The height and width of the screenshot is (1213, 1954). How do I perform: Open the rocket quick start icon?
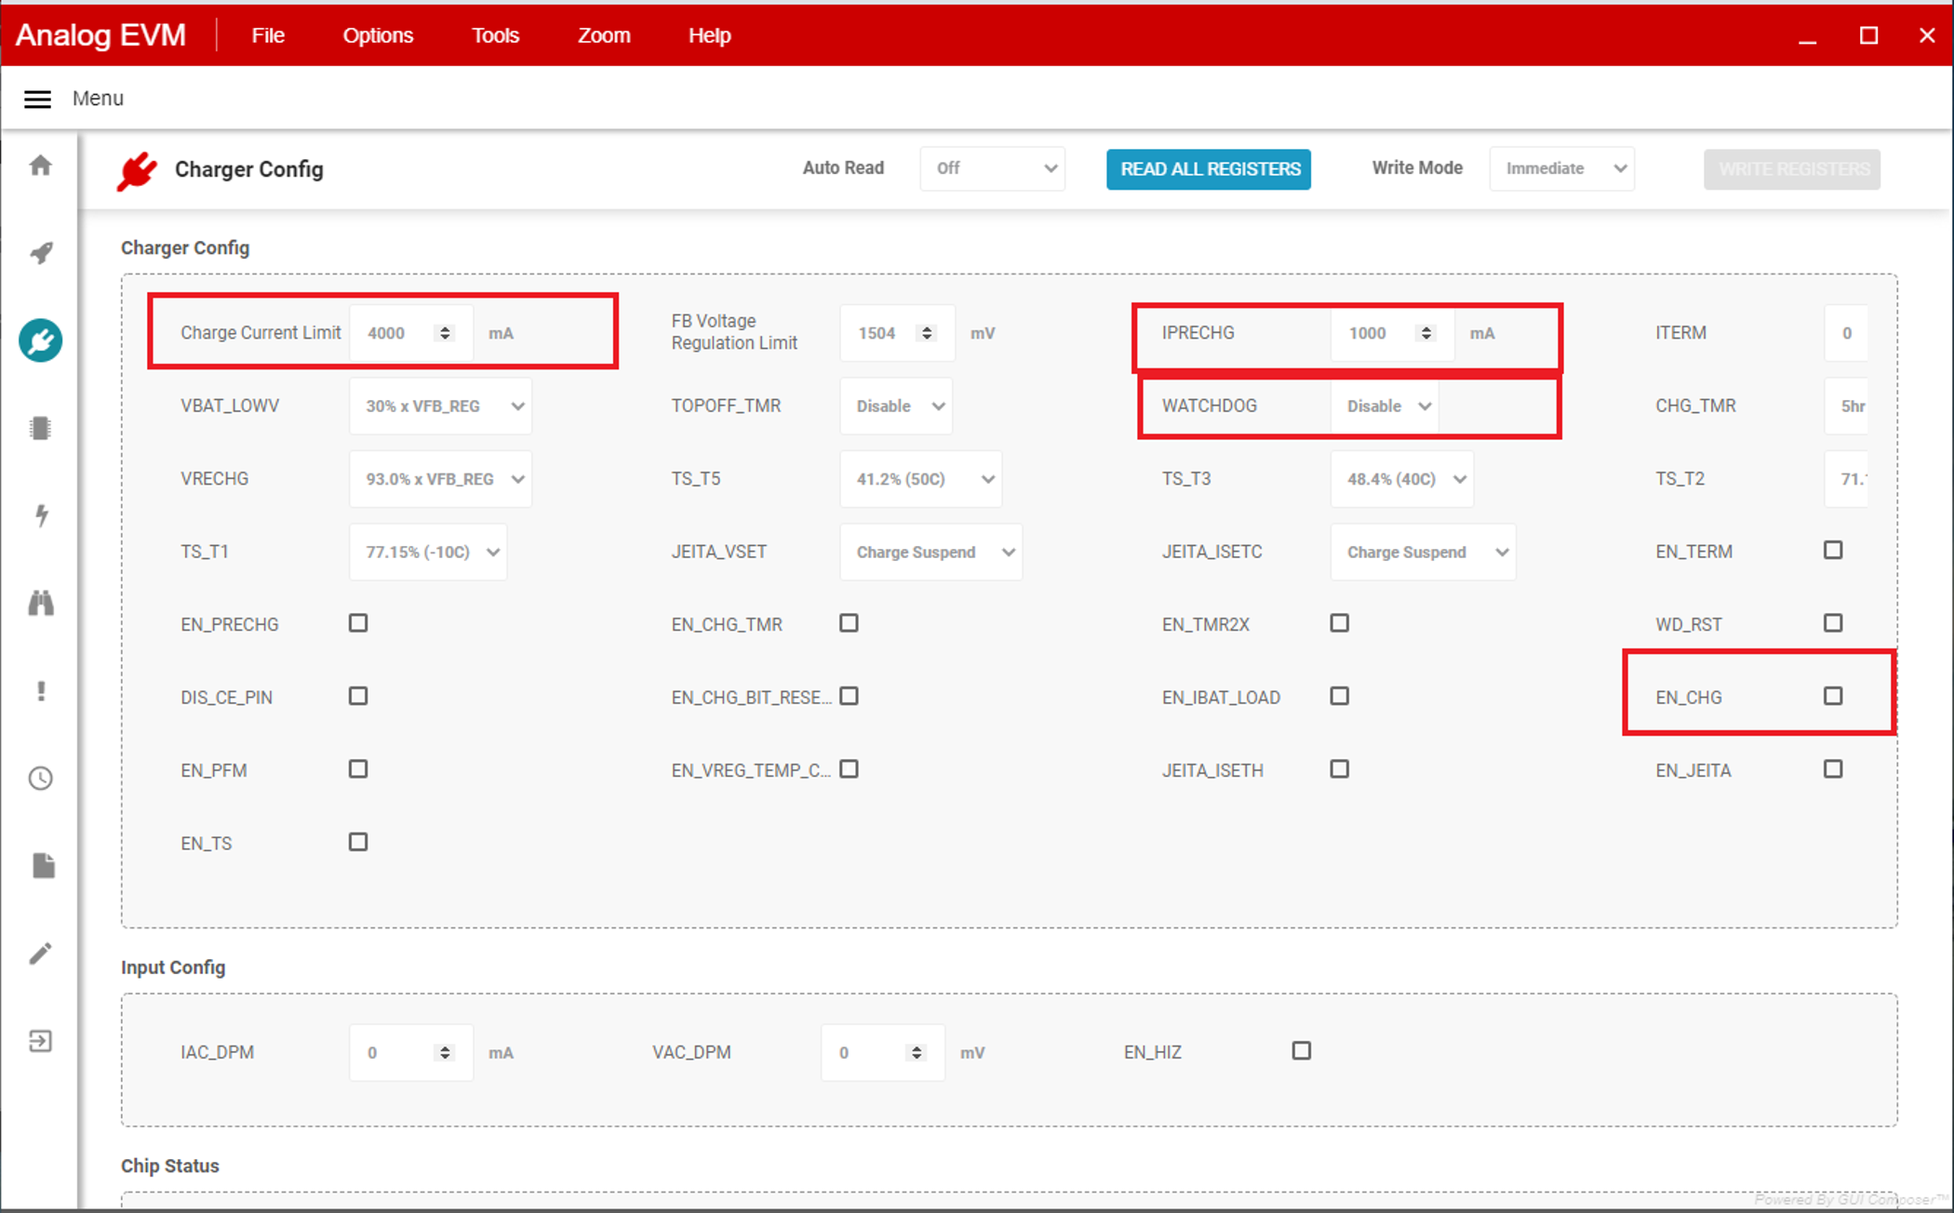(40, 253)
